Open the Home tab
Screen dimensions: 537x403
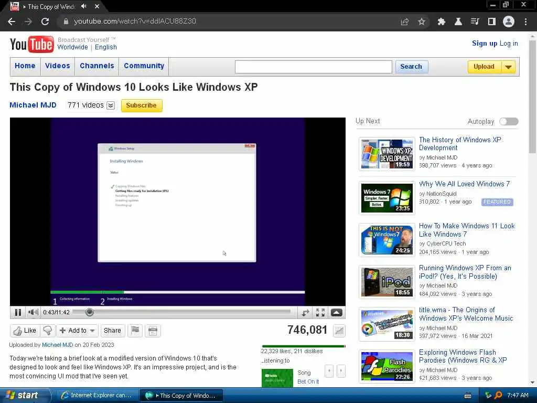click(25, 66)
